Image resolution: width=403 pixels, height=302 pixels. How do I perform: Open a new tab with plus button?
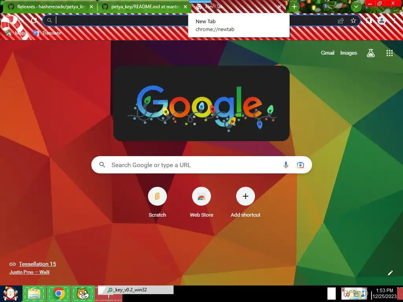tap(294, 7)
